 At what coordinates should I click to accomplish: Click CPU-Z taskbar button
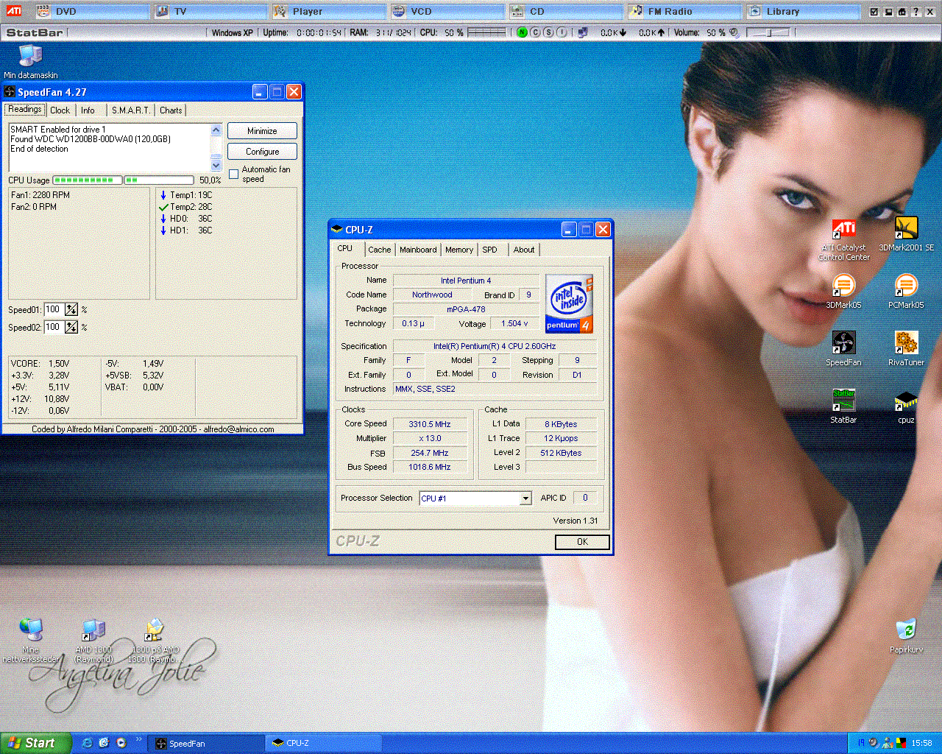pyautogui.click(x=322, y=744)
